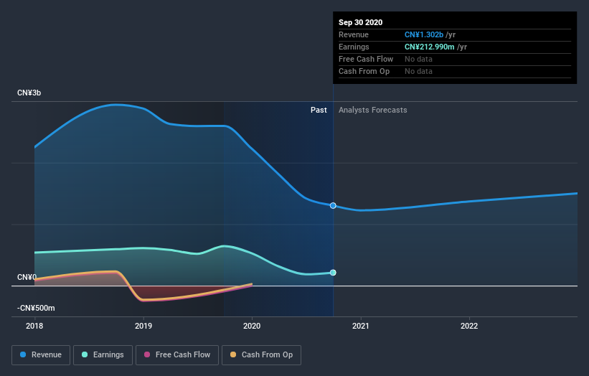589x376 pixels.
Task: Click the Sep 30 2020 tooltip date
Action: (361, 22)
